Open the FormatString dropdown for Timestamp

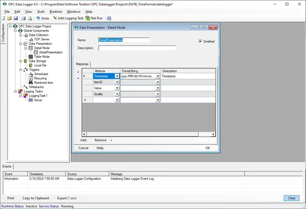pos(158,76)
